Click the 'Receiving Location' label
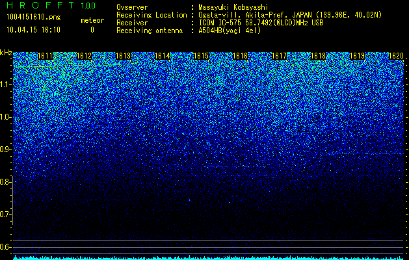Image resolution: width=409 pixels, height=260 pixels. coord(152,15)
